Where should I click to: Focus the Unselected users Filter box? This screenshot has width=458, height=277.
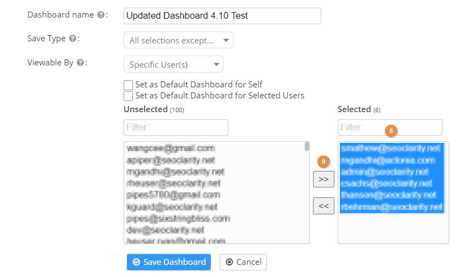pyautogui.click(x=176, y=128)
